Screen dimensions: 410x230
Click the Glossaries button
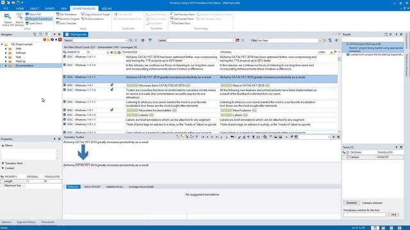point(352,203)
